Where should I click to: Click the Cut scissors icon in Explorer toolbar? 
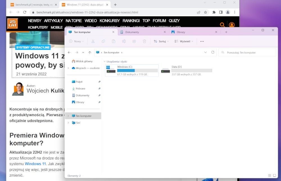tap(93, 41)
